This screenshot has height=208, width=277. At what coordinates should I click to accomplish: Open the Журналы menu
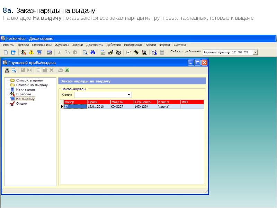click(x=62, y=45)
